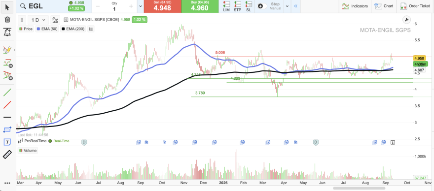
Task: Click the Sell 4.948 button
Action: 162,6
